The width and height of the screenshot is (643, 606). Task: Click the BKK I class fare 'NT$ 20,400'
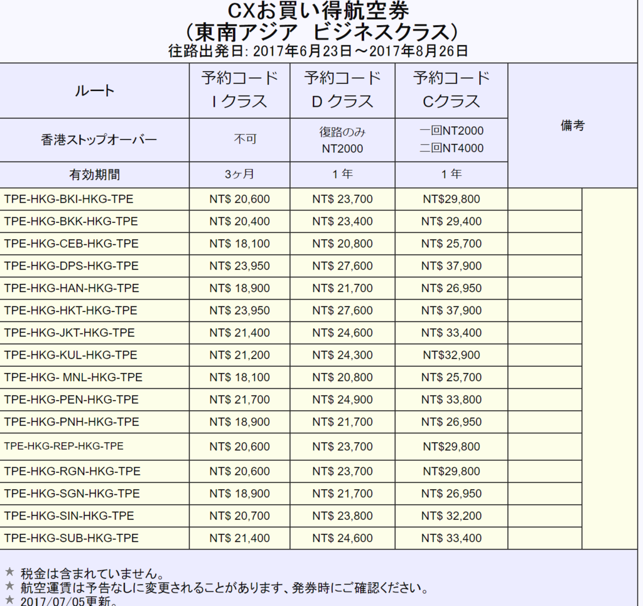pyautogui.click(x=239, y=222)
